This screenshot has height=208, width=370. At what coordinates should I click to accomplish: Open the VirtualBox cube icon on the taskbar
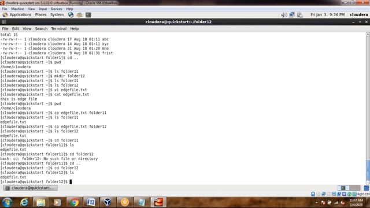click(108, 202)
